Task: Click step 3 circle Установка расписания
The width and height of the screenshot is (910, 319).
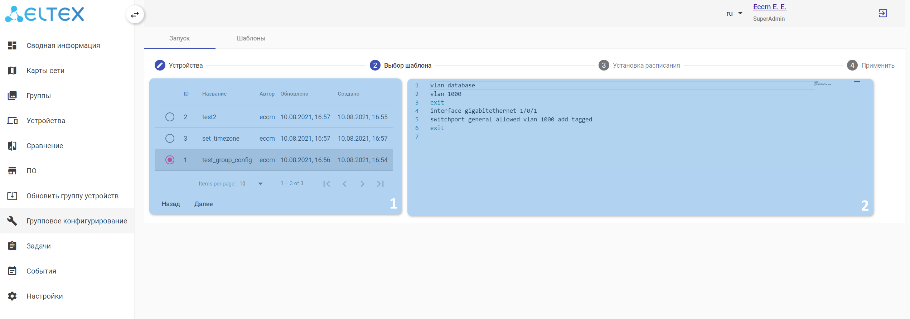Action: [604, 65]
